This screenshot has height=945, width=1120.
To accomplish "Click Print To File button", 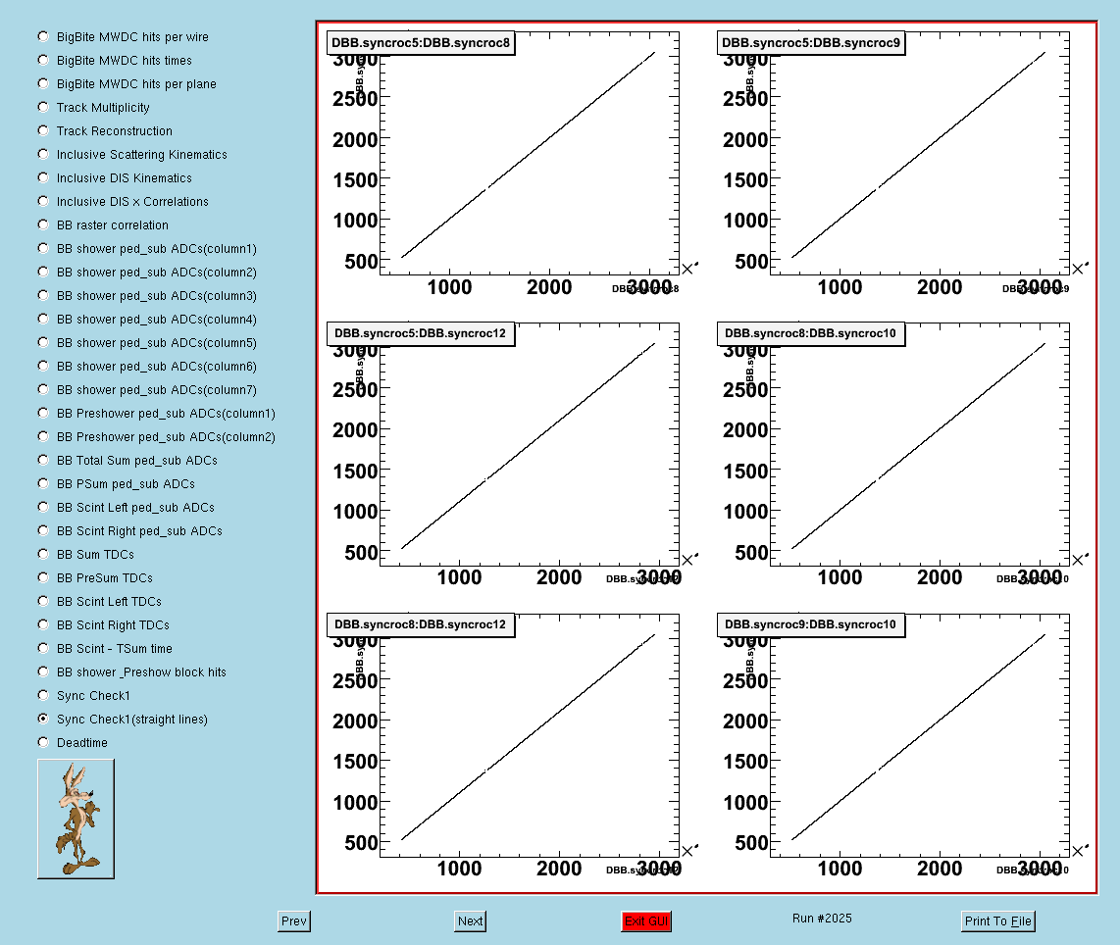I will (x=997, y=920).
